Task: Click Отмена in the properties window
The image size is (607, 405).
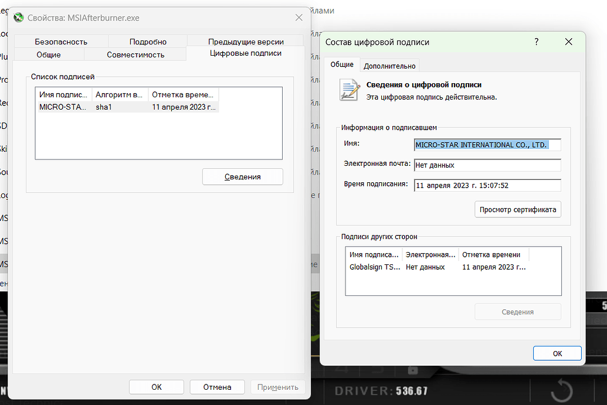Action: [217, 387]
